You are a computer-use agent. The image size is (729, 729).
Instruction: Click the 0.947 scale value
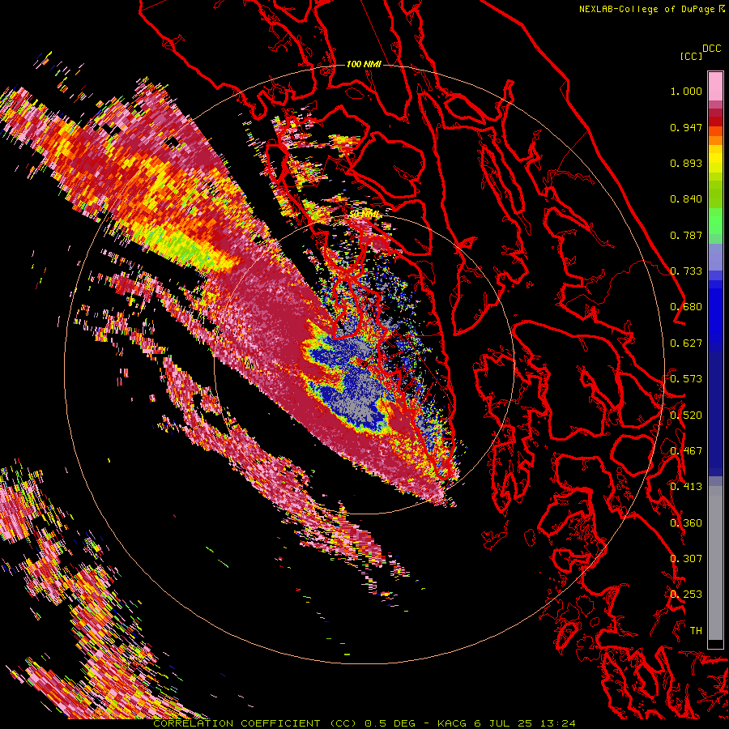(686, 127)
